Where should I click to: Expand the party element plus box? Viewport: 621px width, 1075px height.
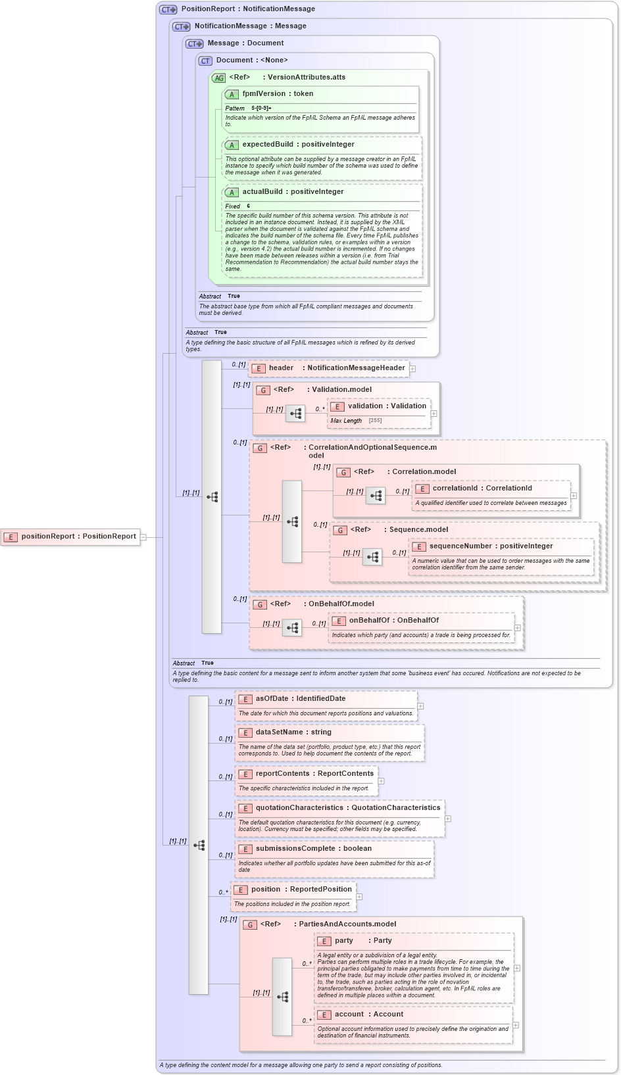(x=516, y=968)
